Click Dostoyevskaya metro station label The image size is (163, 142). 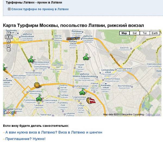[x=41, y=68]
